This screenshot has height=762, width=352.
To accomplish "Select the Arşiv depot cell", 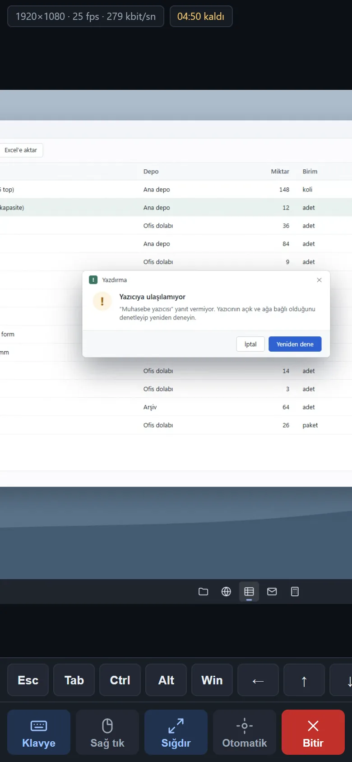I will tap(150, 407).
